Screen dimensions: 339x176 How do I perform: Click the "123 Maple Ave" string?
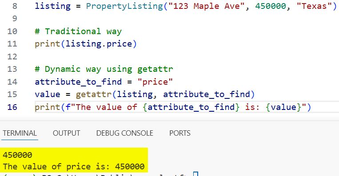tap(207, 6)
